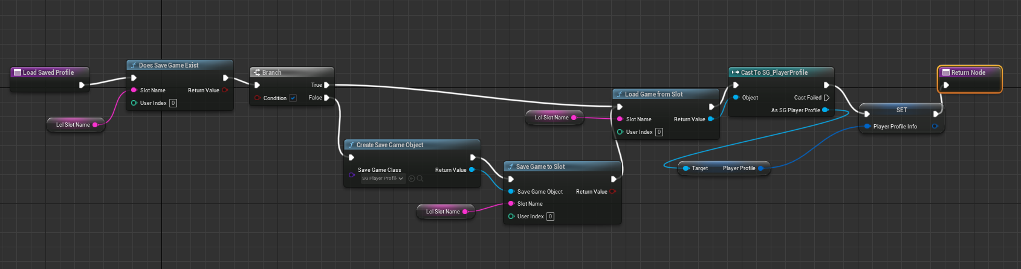This screenshot has width=1021, height=269.
Task: Click Create Save Game Object exec input pin
Action: click(351, 157)
